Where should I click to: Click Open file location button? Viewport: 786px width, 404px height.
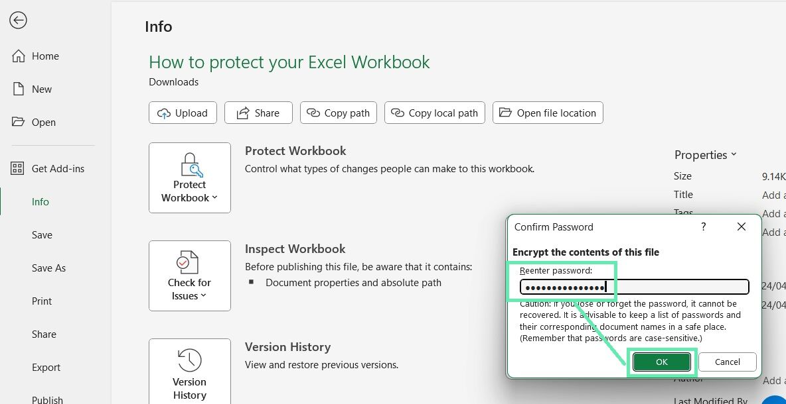[x=548, y=113]
